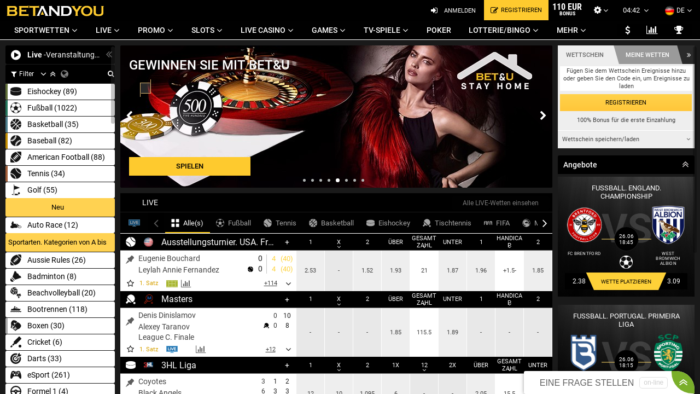Click the Brentford FC team crest

tap(585, 225)
